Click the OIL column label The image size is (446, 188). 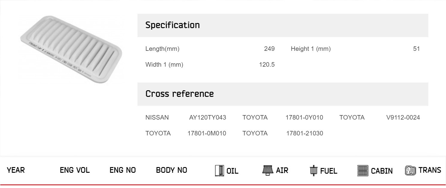click(x=232, y=171)
